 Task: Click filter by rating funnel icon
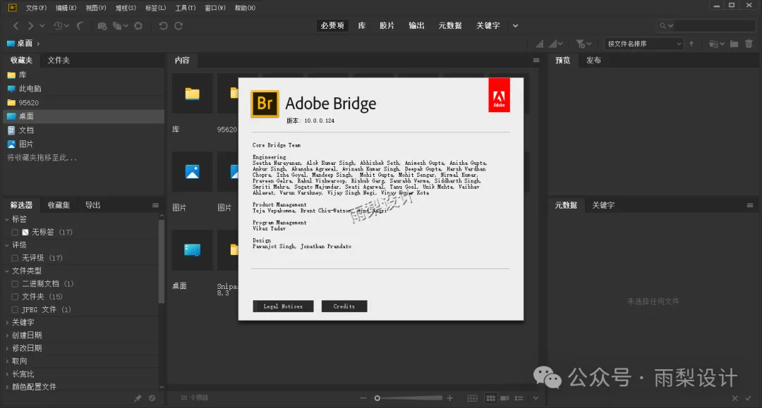(583, 44)
